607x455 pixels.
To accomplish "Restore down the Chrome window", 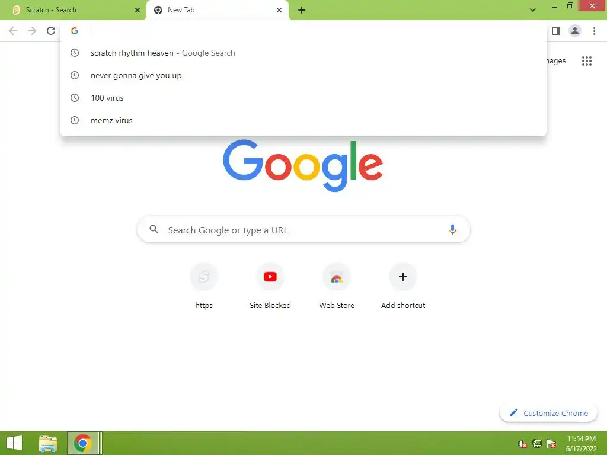I will (x=570, y=5).
